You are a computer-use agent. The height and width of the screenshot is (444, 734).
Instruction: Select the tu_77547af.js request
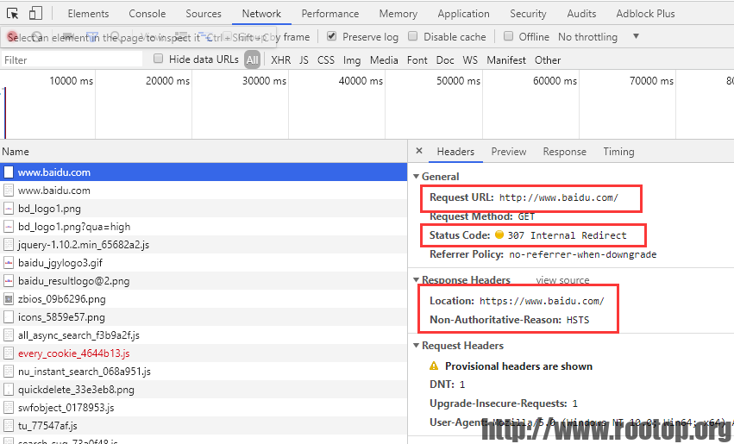point(204,426)
